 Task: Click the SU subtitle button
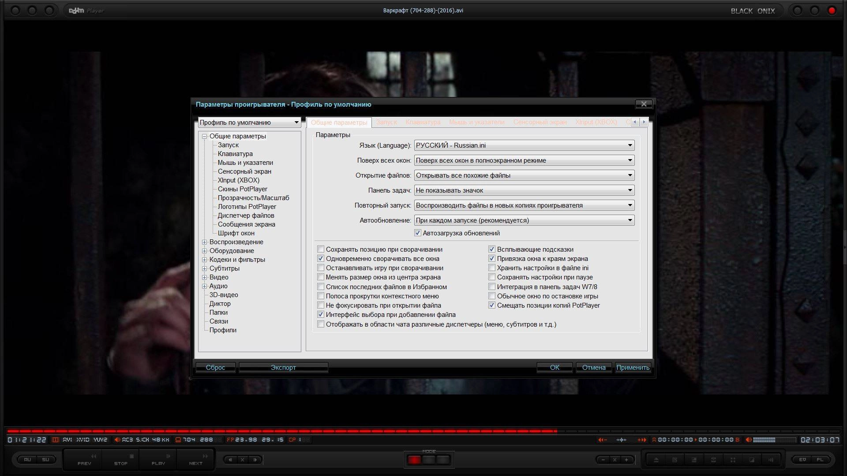(46, 460)
